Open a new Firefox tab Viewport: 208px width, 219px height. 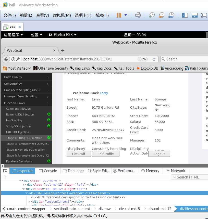point(63,50)
